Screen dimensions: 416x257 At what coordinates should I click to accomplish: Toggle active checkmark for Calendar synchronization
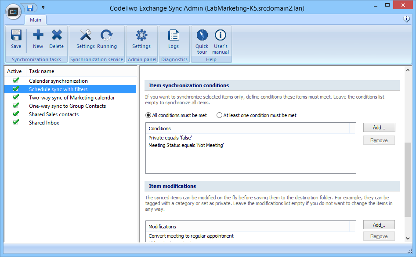click(x=16, y=80)
